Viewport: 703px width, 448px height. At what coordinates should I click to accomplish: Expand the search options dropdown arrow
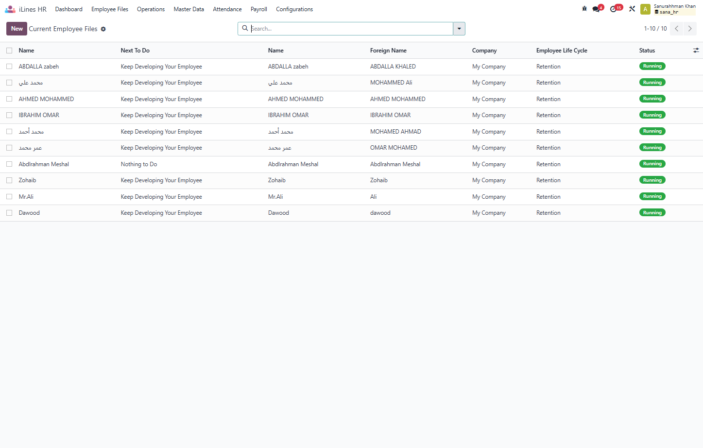tap(459, 29)
